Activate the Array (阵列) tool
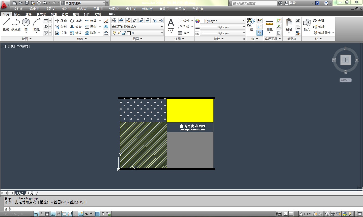This screenshot has height=217, width=363. pyautogui.click(x=91, y=33)
